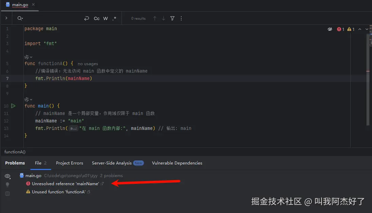Open the Project Errors tab
372x213 pixels.
70,163
